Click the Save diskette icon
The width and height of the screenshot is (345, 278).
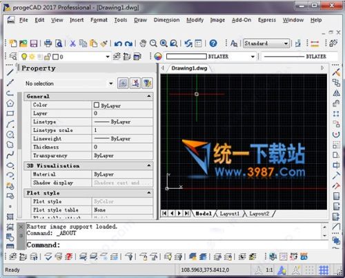tap(34, 44)
